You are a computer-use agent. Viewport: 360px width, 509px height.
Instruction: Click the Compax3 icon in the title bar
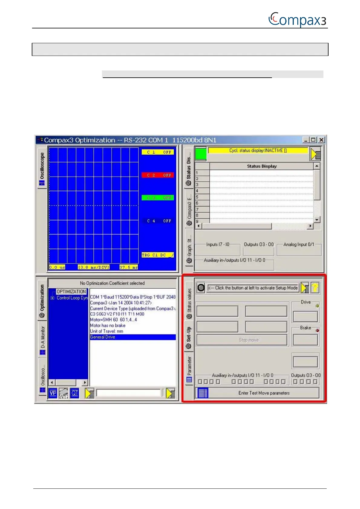(x=40, y=140)
